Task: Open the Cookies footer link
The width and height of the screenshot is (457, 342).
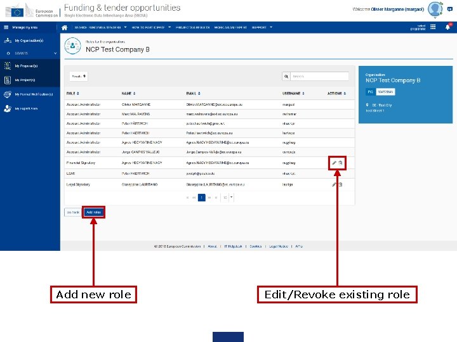Action: [256, 246]
